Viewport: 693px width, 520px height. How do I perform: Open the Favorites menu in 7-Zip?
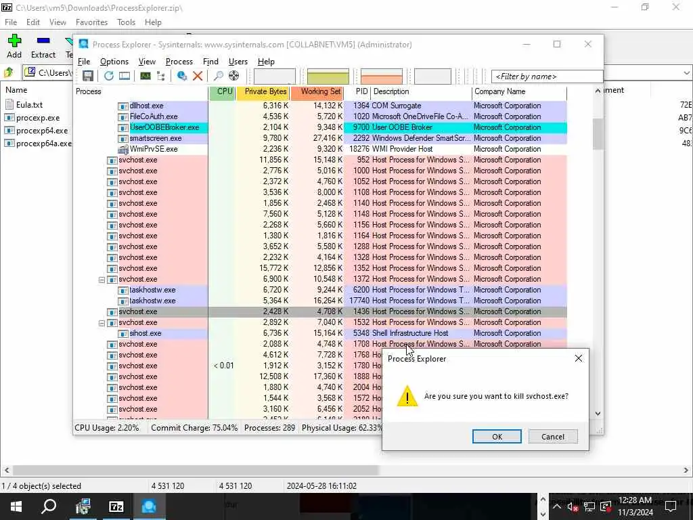91,22
